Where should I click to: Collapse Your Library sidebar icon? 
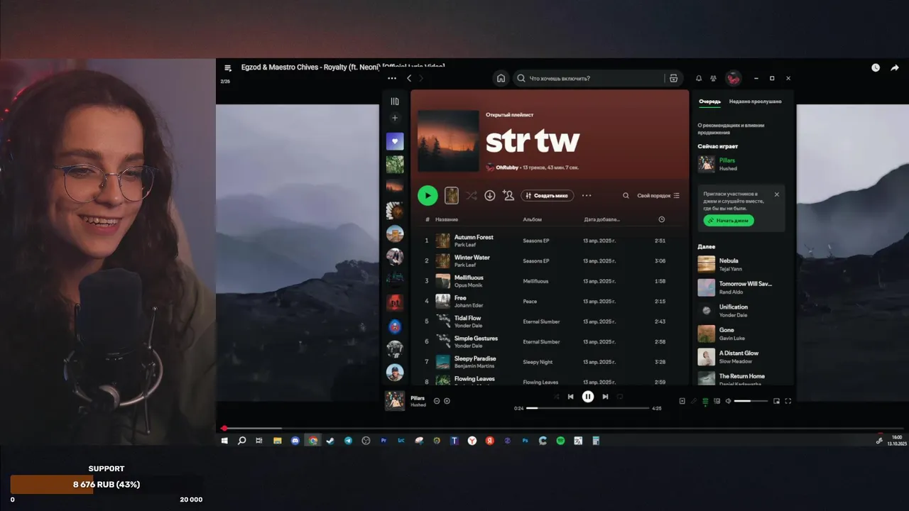395,101
